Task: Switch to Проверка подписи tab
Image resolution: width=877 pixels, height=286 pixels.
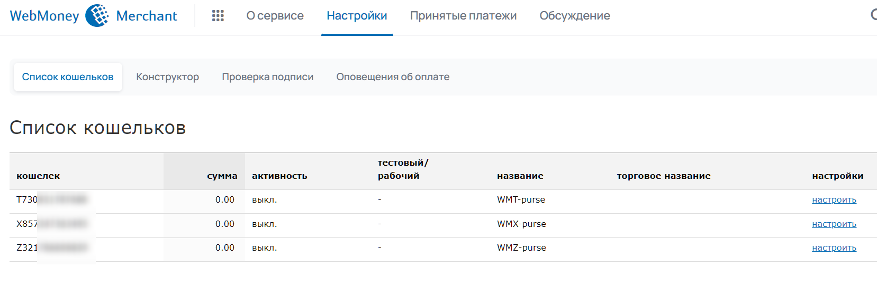Action: (267, 77)
